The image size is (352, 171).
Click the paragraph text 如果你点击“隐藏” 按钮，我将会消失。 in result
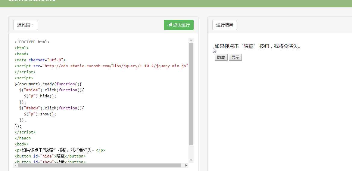[x=257, y=46]
